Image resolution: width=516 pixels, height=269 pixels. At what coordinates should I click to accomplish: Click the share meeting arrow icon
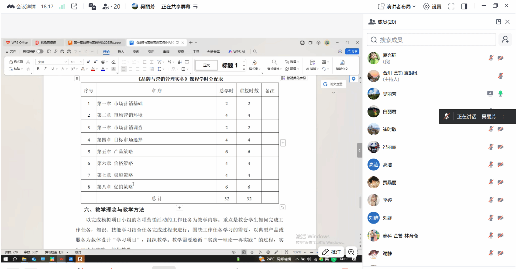[74, 6]
